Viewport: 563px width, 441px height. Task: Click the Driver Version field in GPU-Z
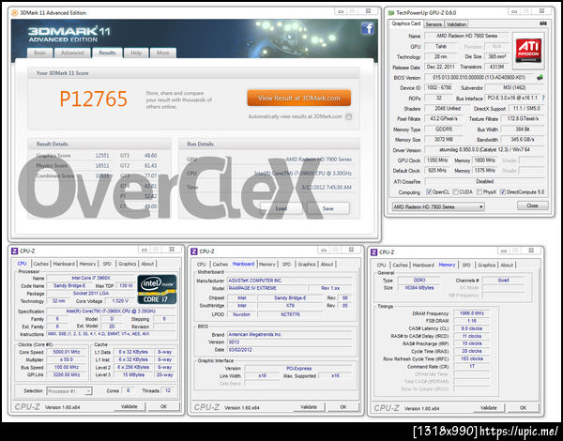(485, 150)
